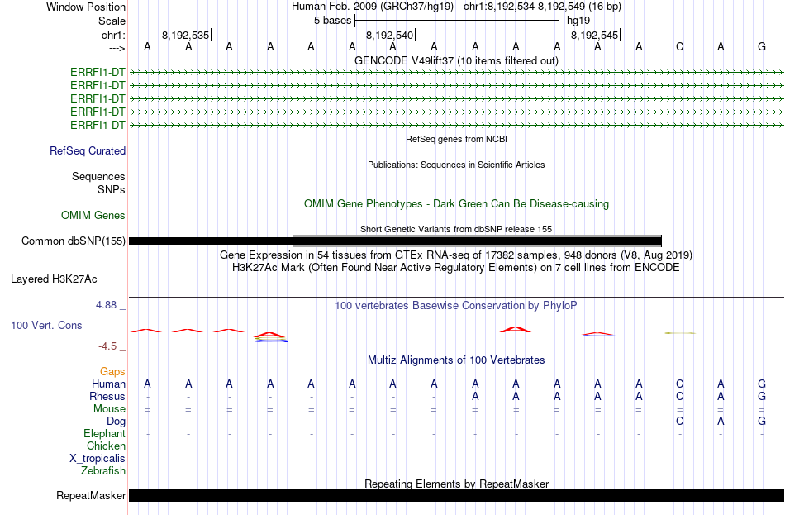Click the OMIM Gene Phenotypes track title
785x515 pixels.
(x=457, y=204)
